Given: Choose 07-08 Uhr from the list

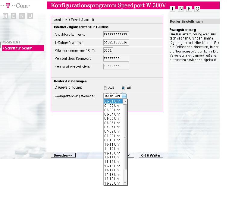Looking at the screenshot, I should tap(113, 132).
